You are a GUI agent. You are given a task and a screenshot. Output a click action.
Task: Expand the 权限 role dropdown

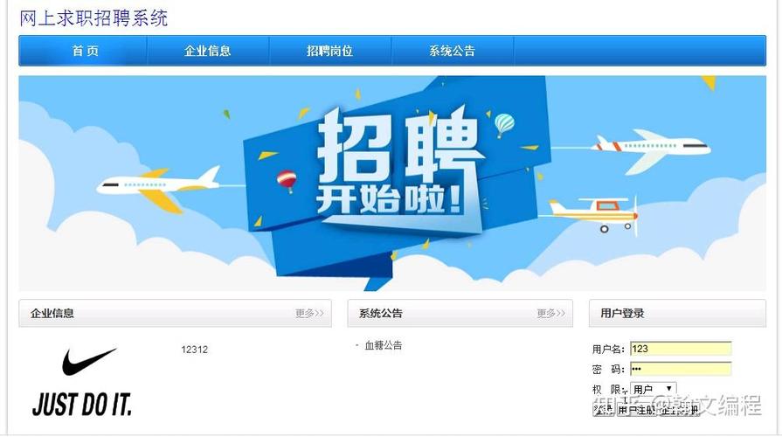coord(654,389)
